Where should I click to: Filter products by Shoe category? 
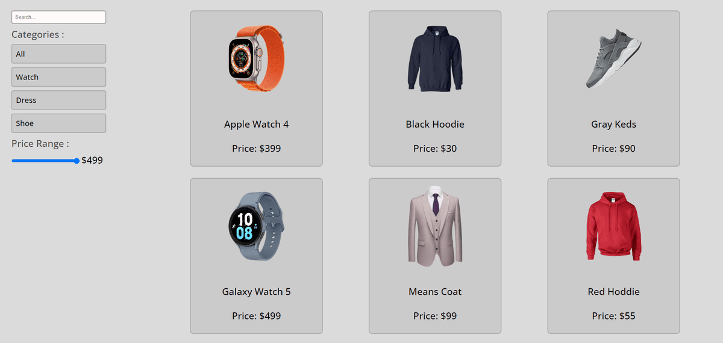pyautogui.click(x=58, y=123)
